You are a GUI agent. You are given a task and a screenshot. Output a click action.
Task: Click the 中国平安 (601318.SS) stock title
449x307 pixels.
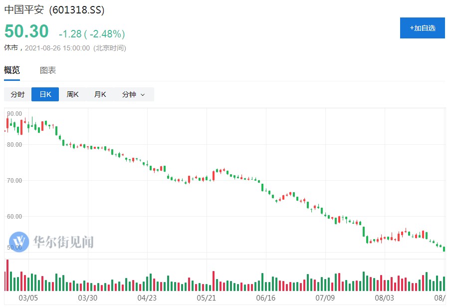click(54, 10)
